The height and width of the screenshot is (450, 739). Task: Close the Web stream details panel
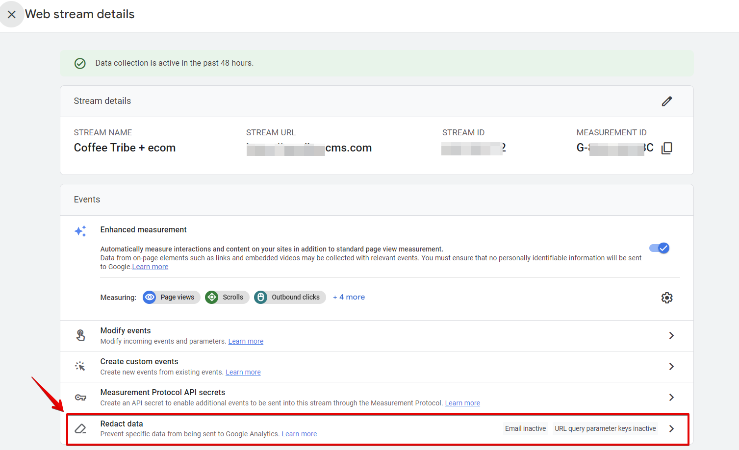pyautogui.click(x=12, y=14)
